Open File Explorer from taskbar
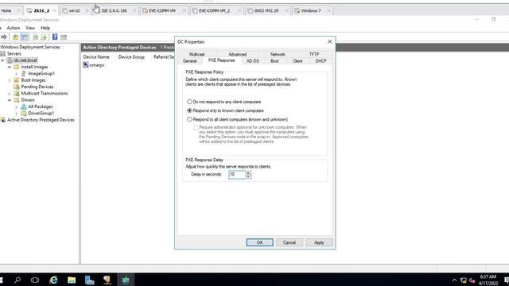Image resolution: width=509 pixels, height=286 pixels. tap(72, 280)
